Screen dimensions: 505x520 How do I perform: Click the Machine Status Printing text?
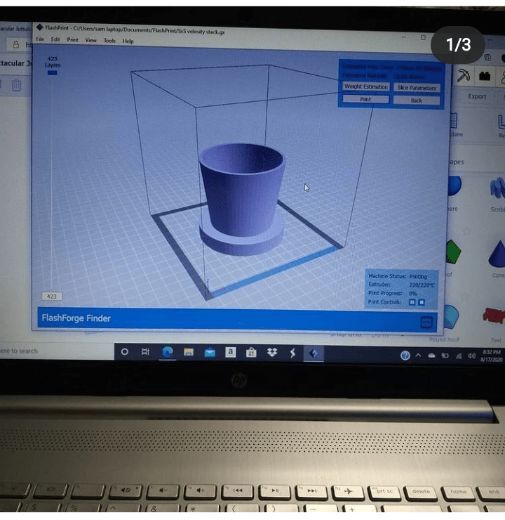point(398,276)
